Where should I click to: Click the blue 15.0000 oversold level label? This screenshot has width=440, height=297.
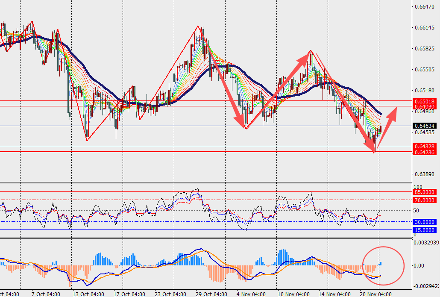(424, 230)
